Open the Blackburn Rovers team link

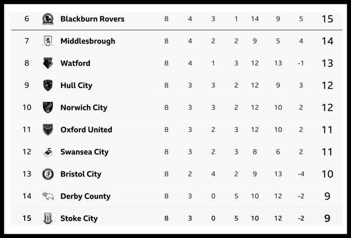click(92, 19)
